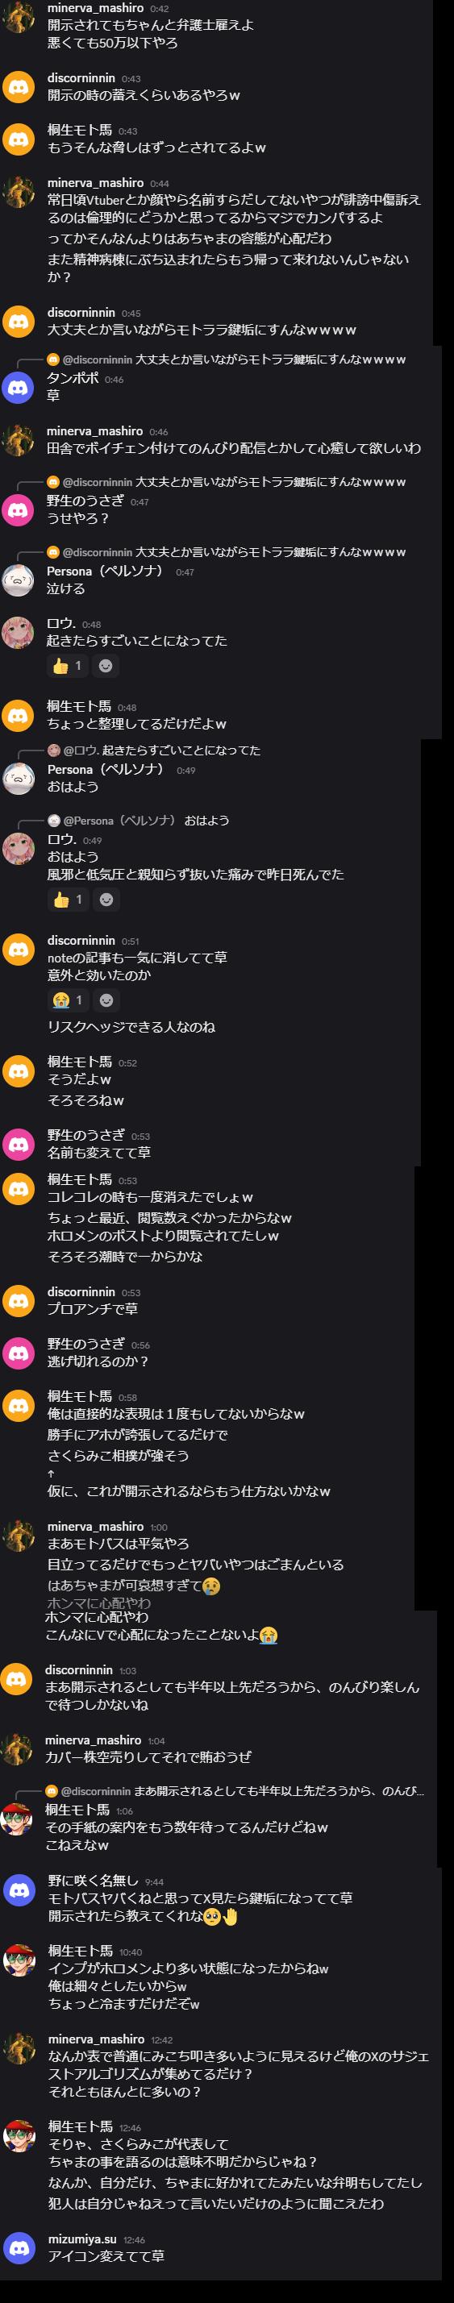This screenshot has width=454, height=2303.
Task: Open 桐生モト馬's red-hat avatar at 12:46
Action: point(19,2135)
